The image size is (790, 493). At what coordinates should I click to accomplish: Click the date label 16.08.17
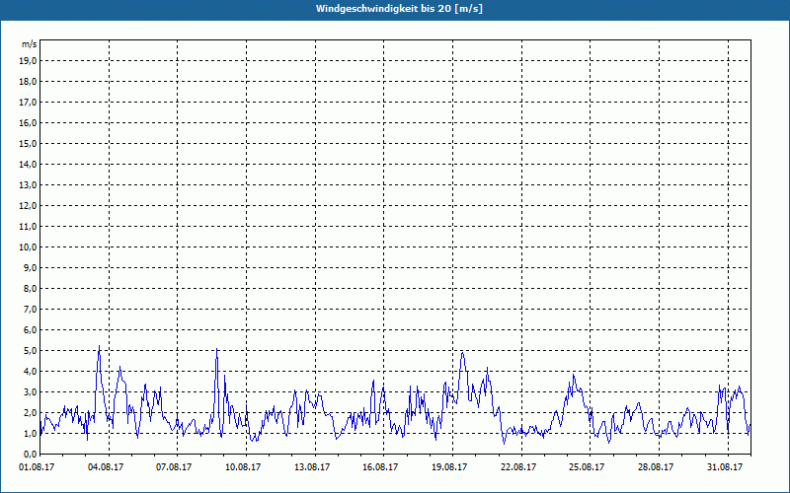pos(380,467)
